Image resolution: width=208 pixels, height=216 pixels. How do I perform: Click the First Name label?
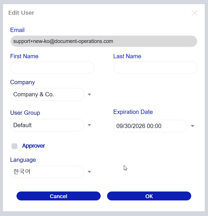click(24, 56)
